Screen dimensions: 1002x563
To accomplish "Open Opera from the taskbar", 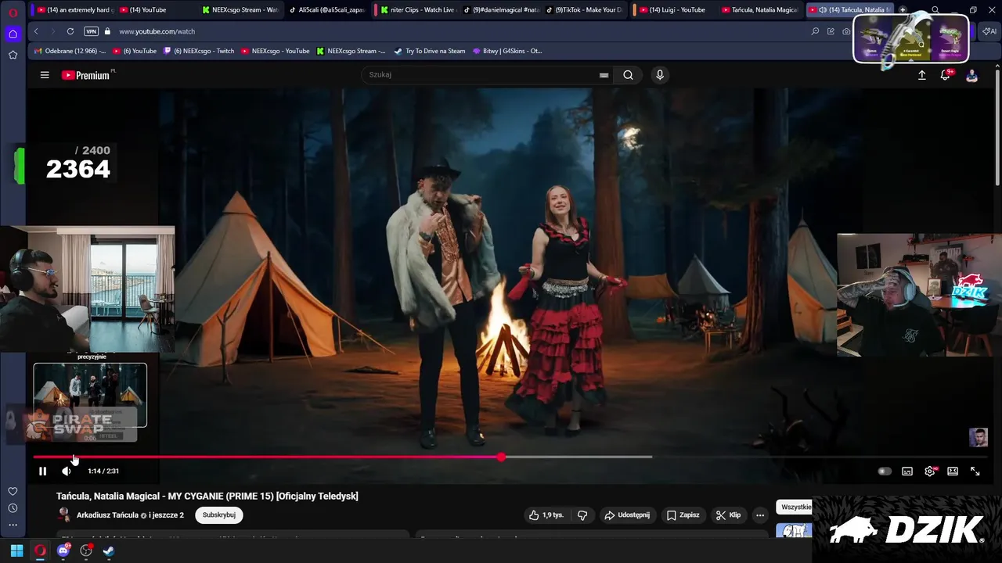I will [40, 550].
